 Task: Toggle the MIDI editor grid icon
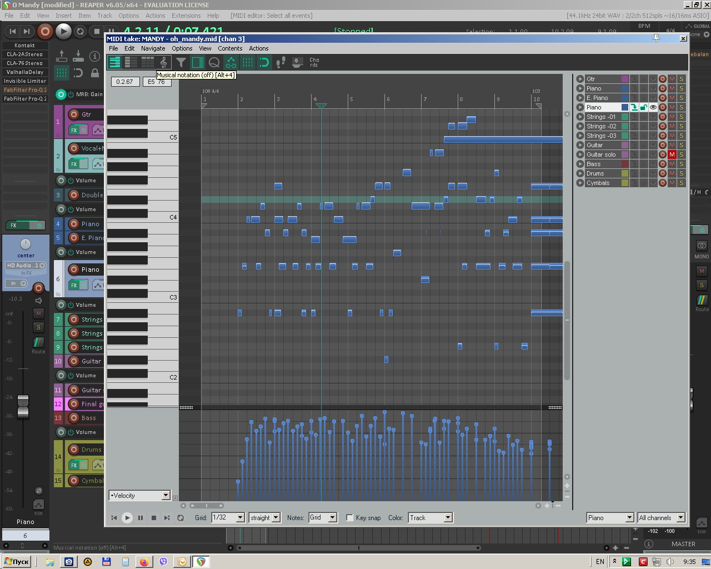[247, 62]
